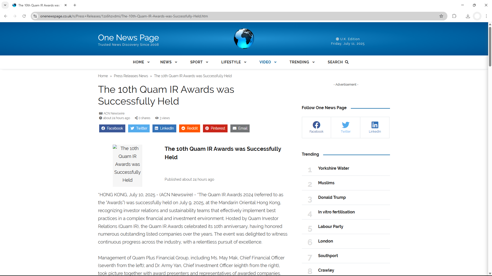Share article via Facebook button
The height and width of the screenshot is (276, 492).
pos(112,128)
